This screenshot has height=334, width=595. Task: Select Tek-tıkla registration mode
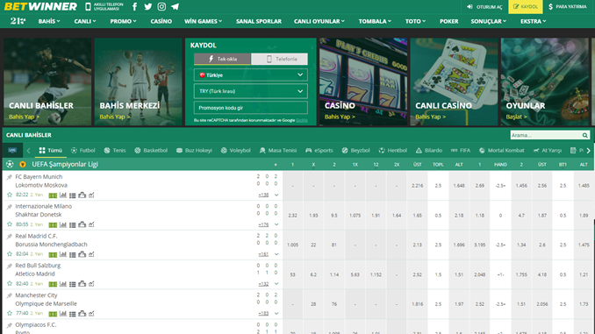pyautogui.click(x=222, y=59)
